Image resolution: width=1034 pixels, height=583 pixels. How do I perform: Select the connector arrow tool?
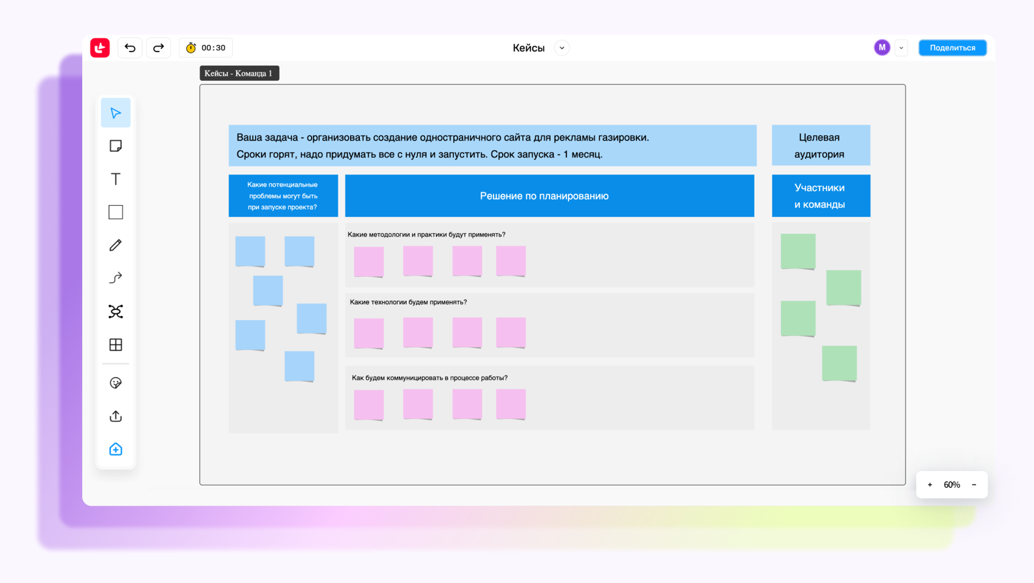point(115,278)
